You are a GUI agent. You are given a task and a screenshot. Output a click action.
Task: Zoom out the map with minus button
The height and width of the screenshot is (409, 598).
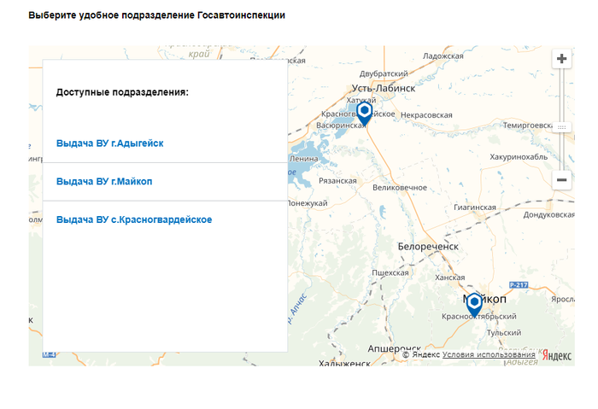(x=562, y=180)
